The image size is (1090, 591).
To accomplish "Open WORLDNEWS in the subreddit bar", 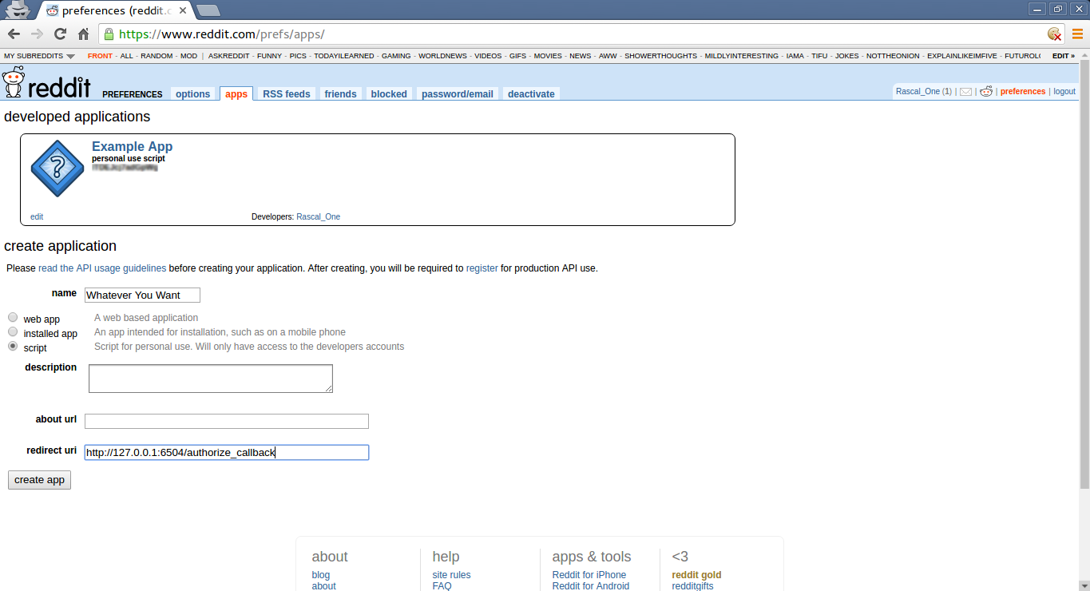I will point(442,56).
